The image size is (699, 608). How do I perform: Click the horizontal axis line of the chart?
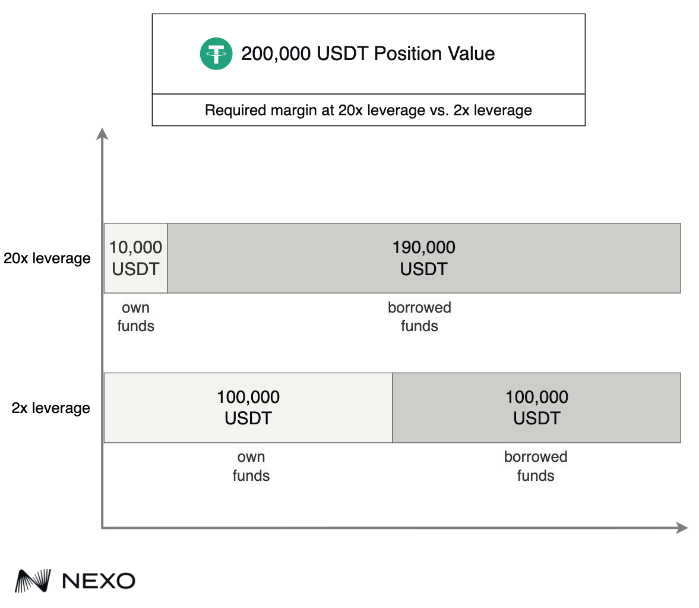click(386, 527)
